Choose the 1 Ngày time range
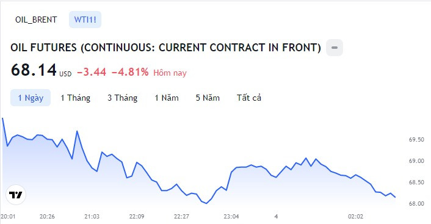This screenshot has width=431, height=224. click(x=31, y=98)
